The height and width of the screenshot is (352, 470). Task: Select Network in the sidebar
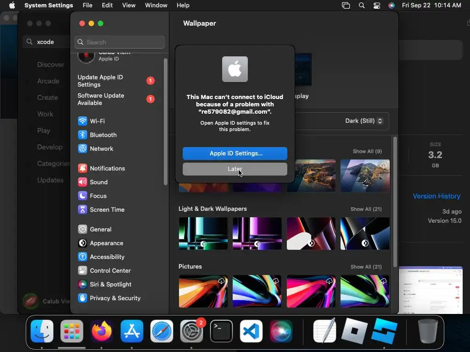coord(95,149)
